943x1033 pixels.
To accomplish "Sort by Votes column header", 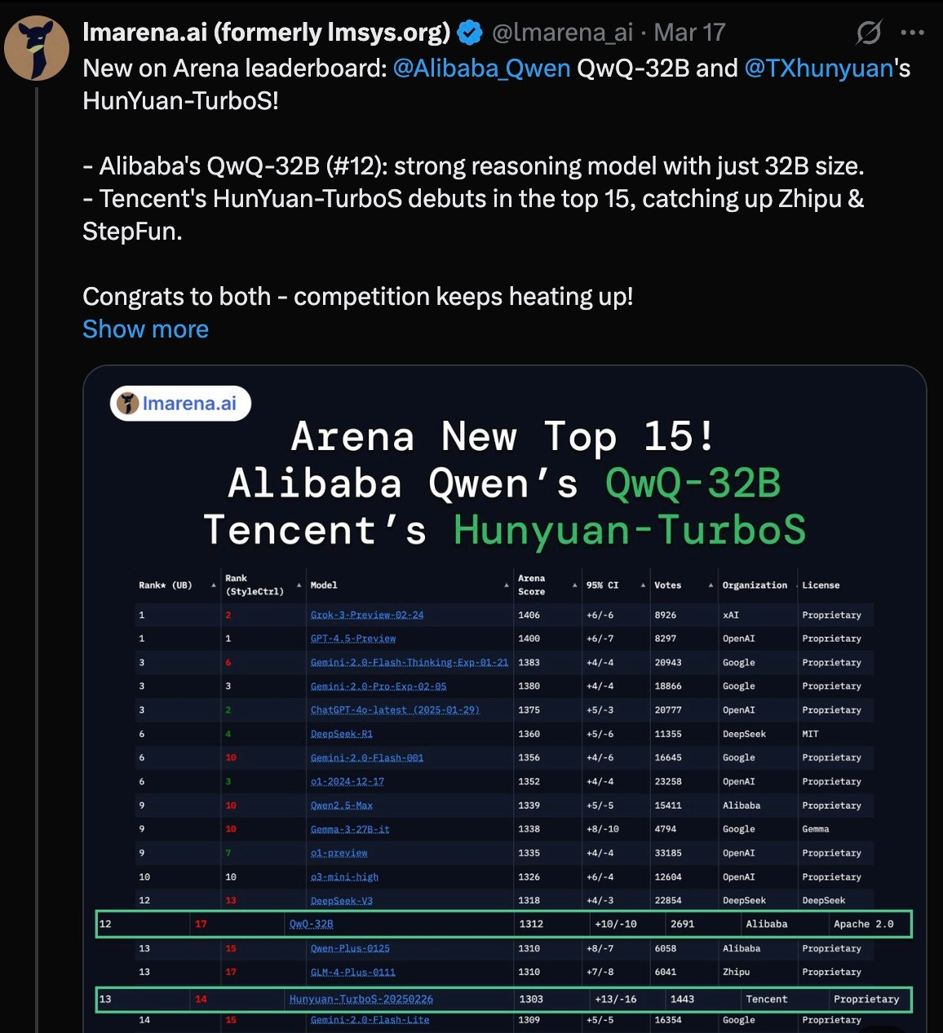I will 667,585.
